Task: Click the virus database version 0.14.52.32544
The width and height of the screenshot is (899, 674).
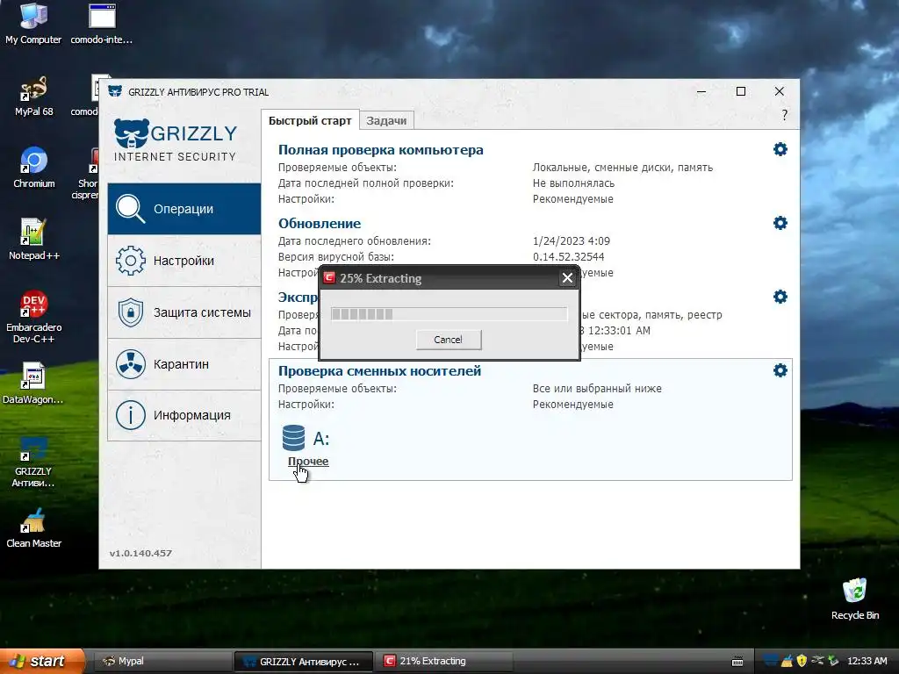Action: [568, 257]
